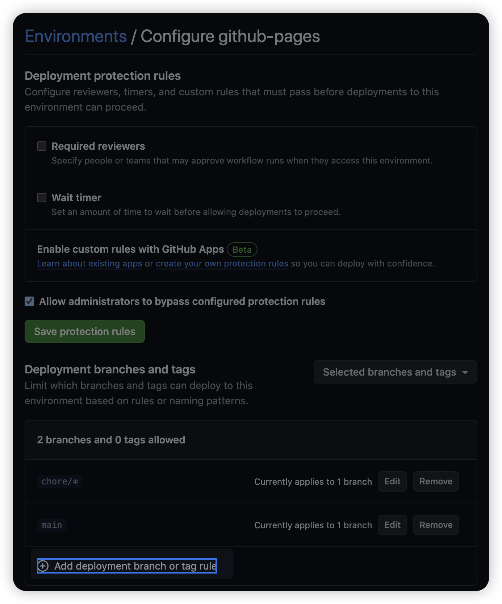Uncheck Allow administrators to bypass protection rules
Viewport: 502px width, 604px height.
coord(29,301)
